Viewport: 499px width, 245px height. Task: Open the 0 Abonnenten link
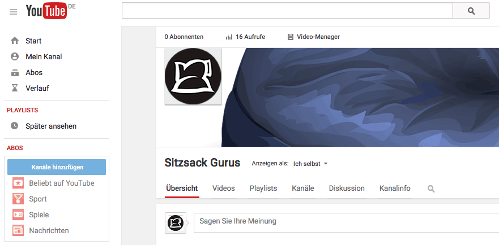tap(184, 37)
